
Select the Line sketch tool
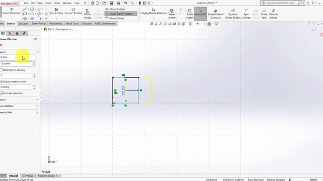click(25, 9)
